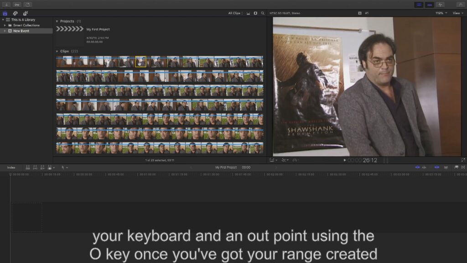
Task: Toggle the Libraries sidebar button
Action: [x=5, y=13]
